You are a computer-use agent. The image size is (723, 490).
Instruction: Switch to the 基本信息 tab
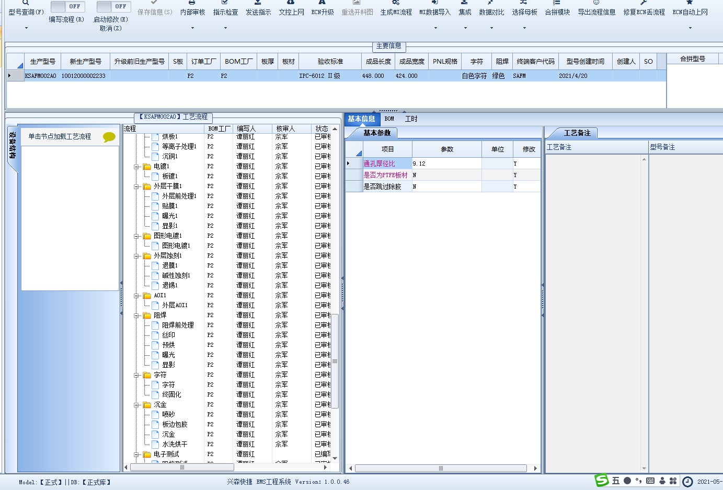pyautogui.click(x=361, y=119)
